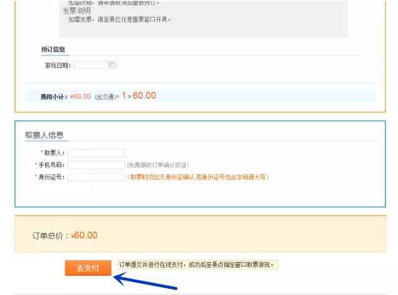This screenshot has width=398, height=295.
Task: Focus the 取票人 name input field
Action: point(96,153)
